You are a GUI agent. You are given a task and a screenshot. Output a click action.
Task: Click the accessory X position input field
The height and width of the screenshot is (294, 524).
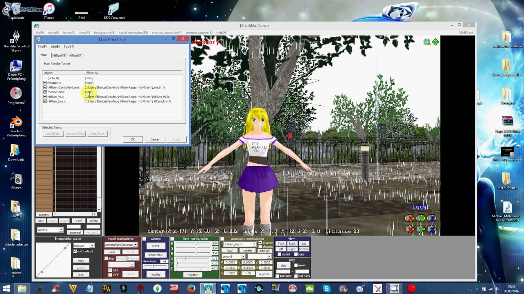230,262
